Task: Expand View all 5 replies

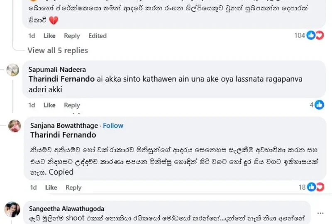Action: click(58, 51)
